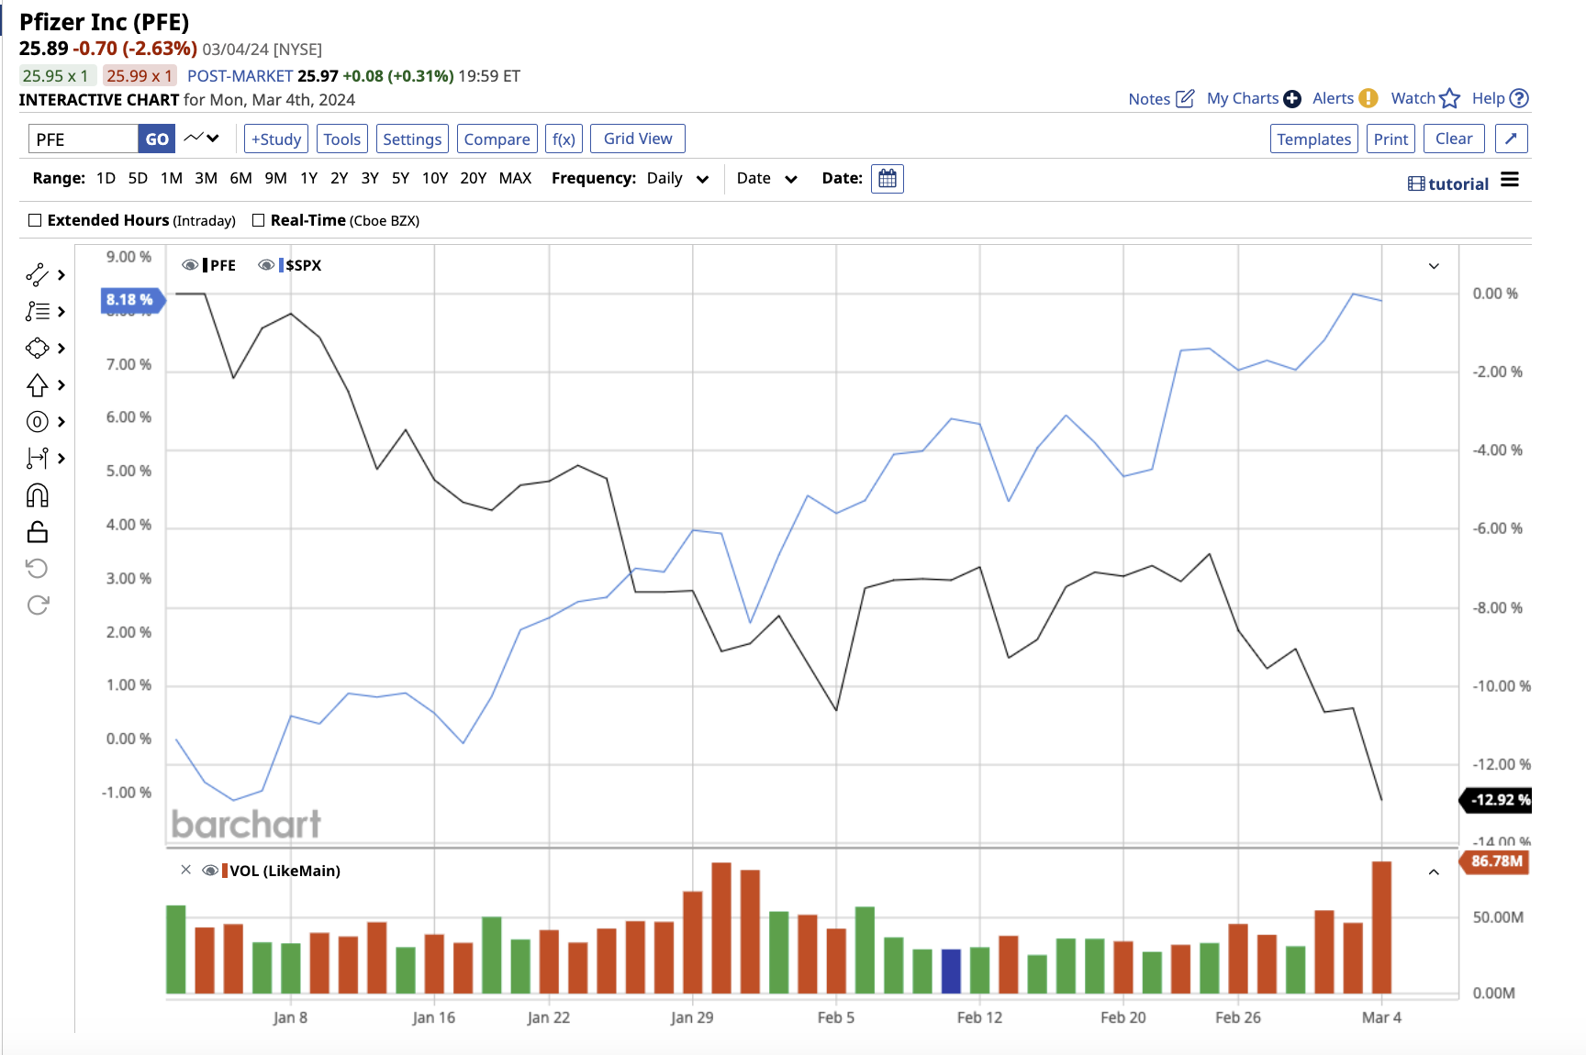Expand the Fibonacci tool options chevron
The image size is (1586, 1055).
point(61,312)
